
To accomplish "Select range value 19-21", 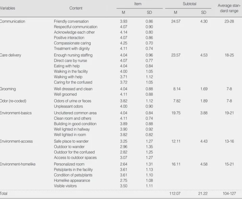I will [229, 113].
